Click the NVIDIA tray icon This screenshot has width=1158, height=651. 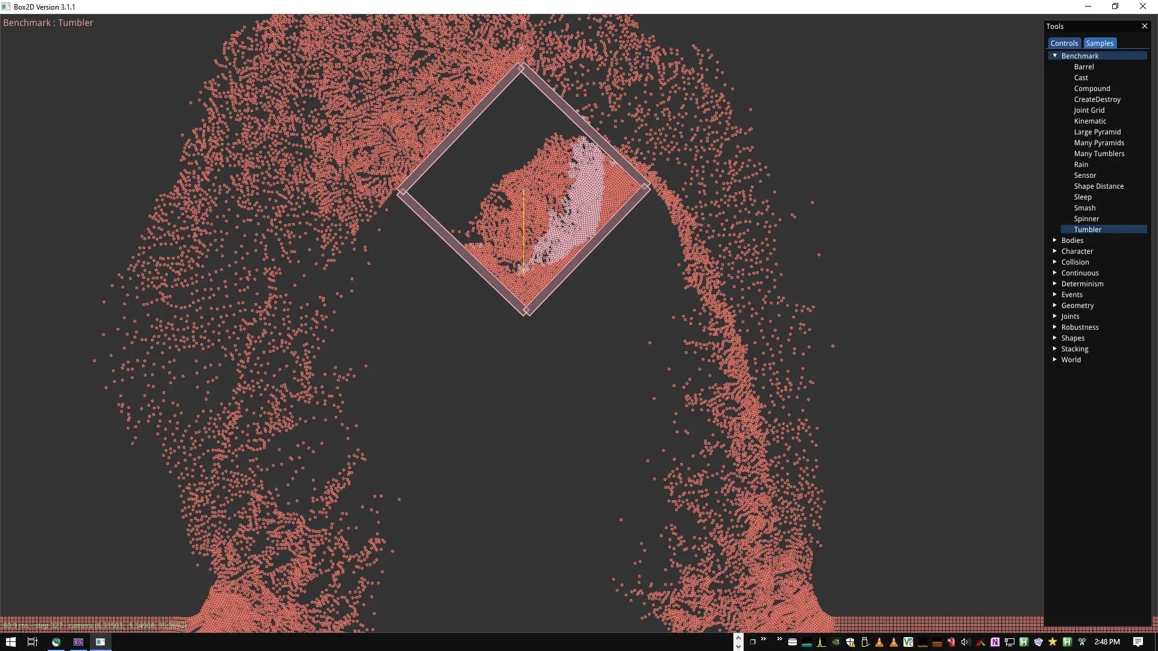[836, 642]
